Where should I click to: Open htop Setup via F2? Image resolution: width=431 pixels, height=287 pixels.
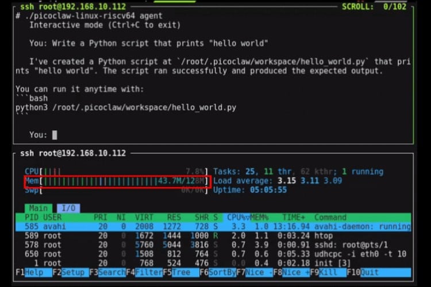tap(71, 272)
